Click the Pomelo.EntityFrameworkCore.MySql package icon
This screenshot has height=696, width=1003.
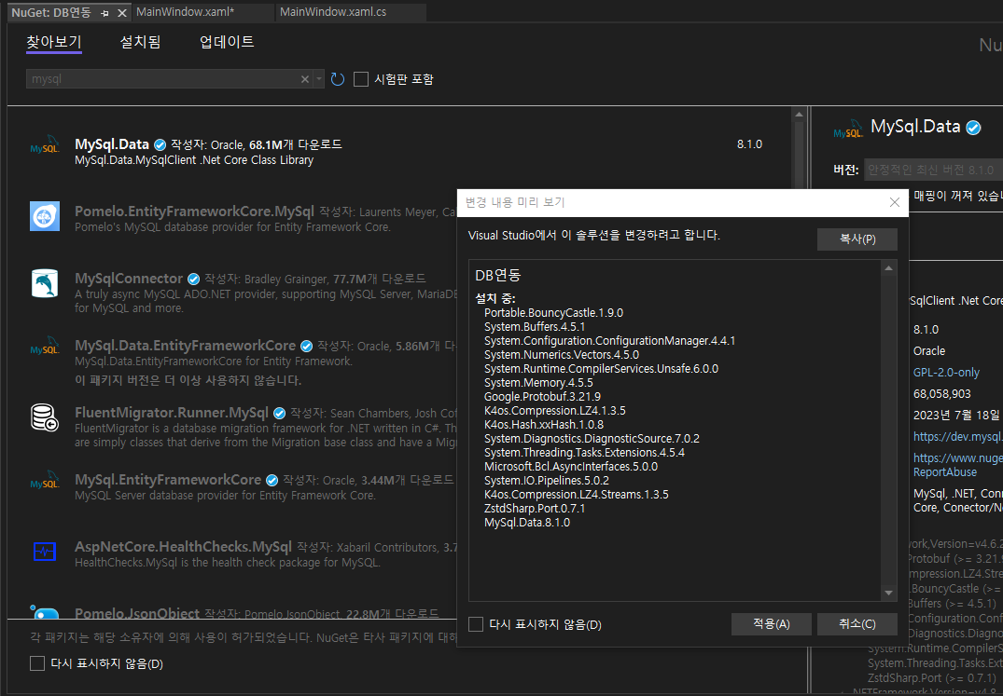(x=45, y=216)
